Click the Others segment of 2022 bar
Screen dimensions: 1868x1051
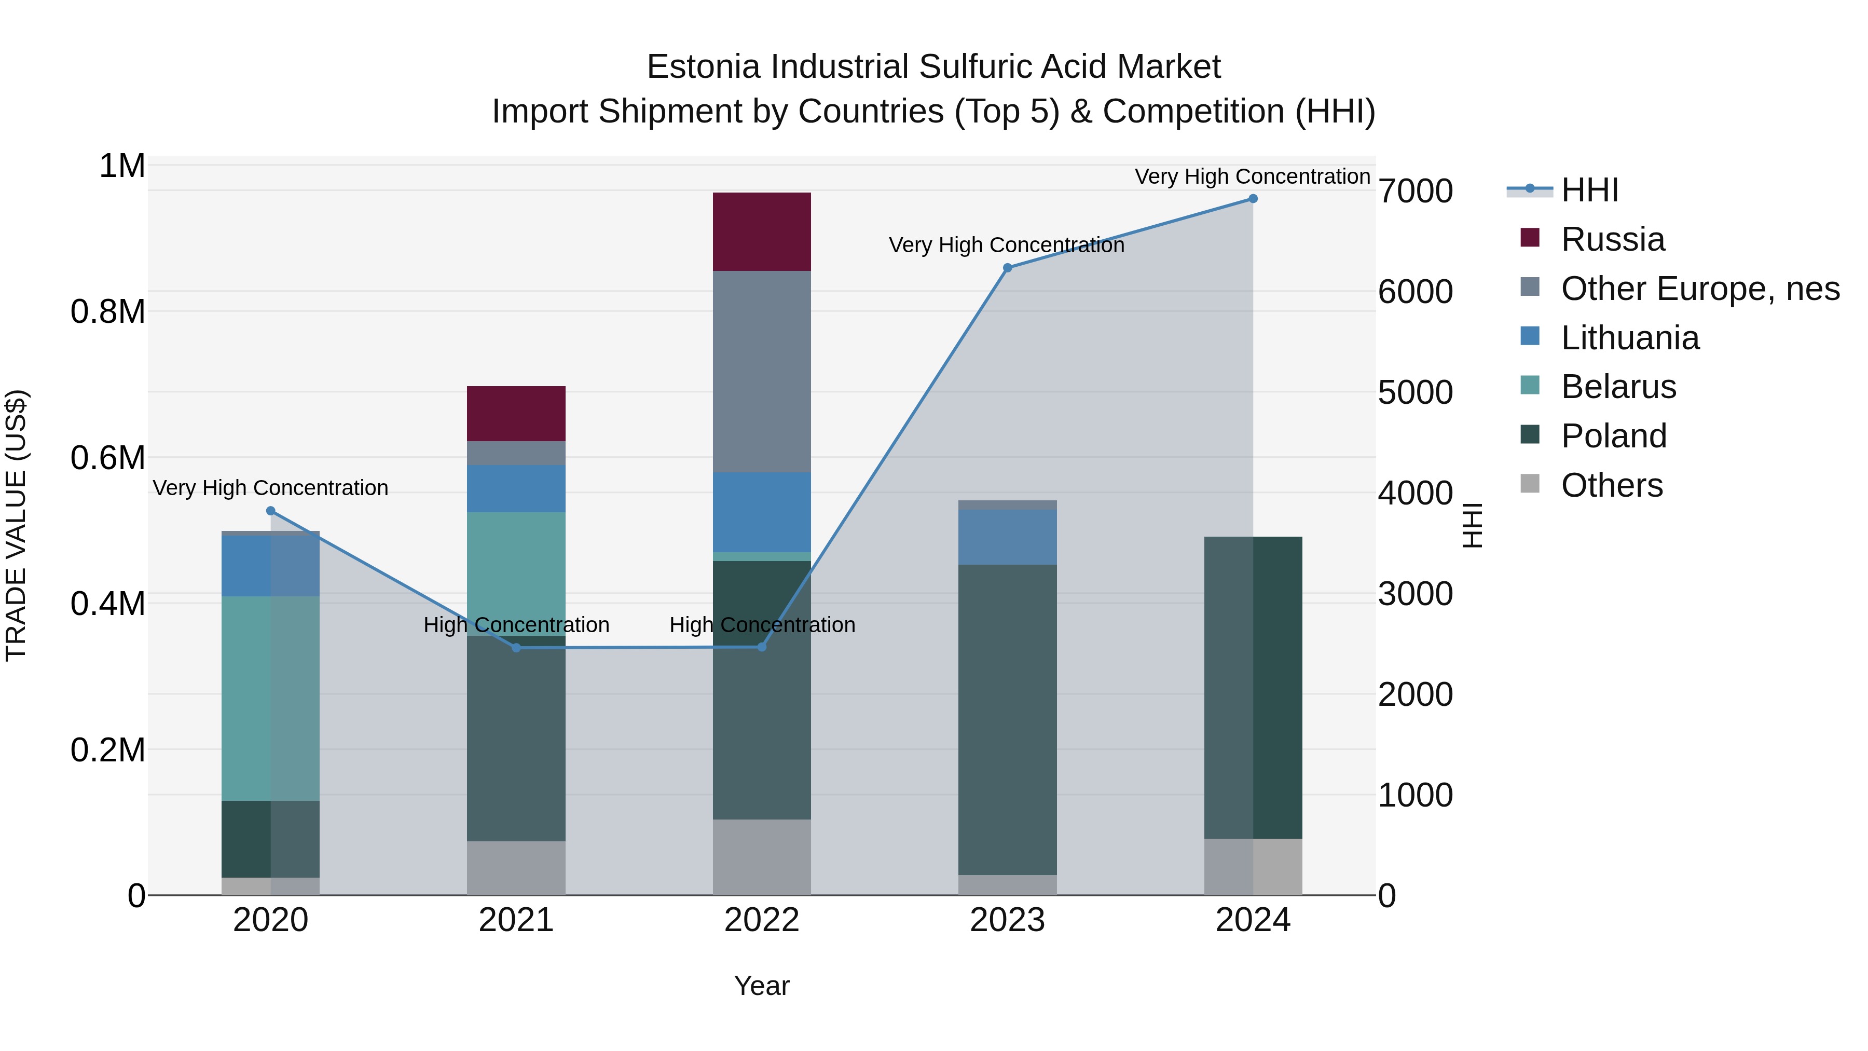point(762,858)
